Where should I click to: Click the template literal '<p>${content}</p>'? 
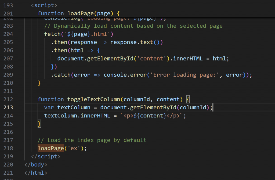(151, 116)
